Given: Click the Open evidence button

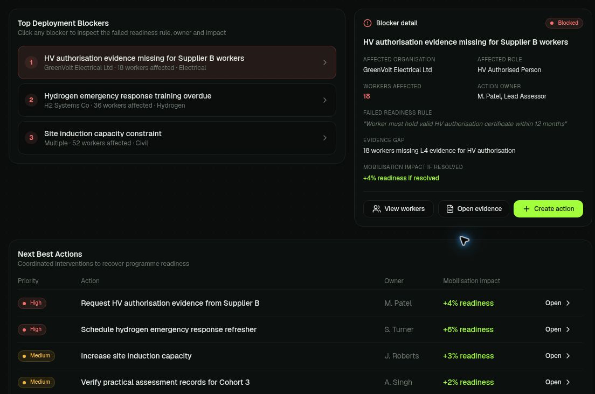Looking at the screenshot, I should click(x=474, y=209).
